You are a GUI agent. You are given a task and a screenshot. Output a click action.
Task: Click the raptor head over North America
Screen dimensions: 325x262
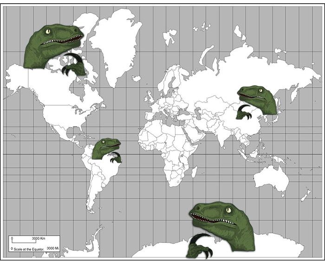pos(53,46)
